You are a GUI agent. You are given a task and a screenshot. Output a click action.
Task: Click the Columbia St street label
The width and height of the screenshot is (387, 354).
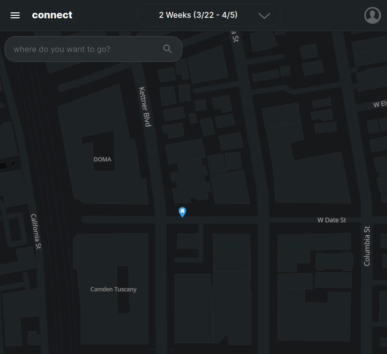[367, 246]
